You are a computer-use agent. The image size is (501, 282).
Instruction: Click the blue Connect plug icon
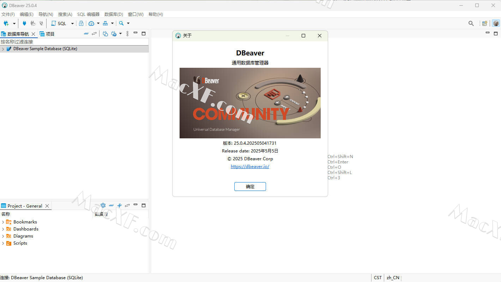click(x=24, y=23)
